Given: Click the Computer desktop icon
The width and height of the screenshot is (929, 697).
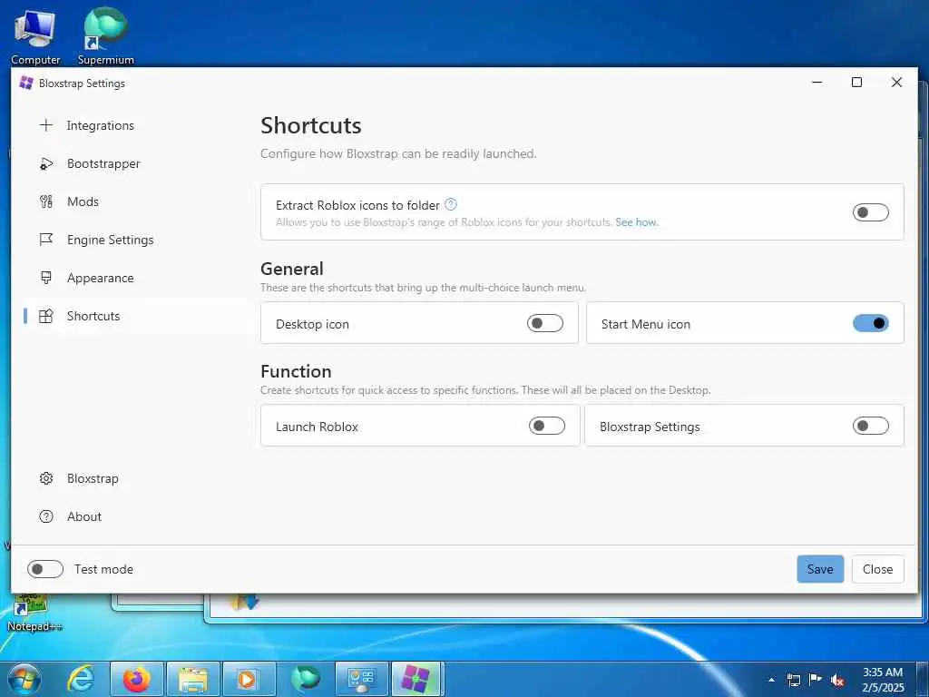Looking at the screenshot, I should [35, 37].
